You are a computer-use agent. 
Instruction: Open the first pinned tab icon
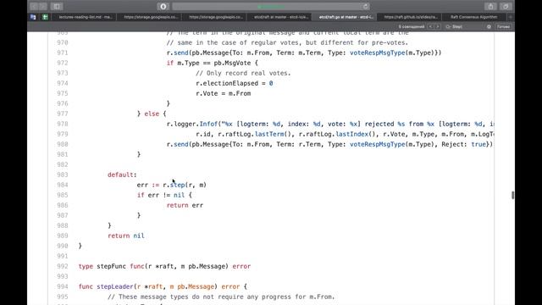(33, 17)
